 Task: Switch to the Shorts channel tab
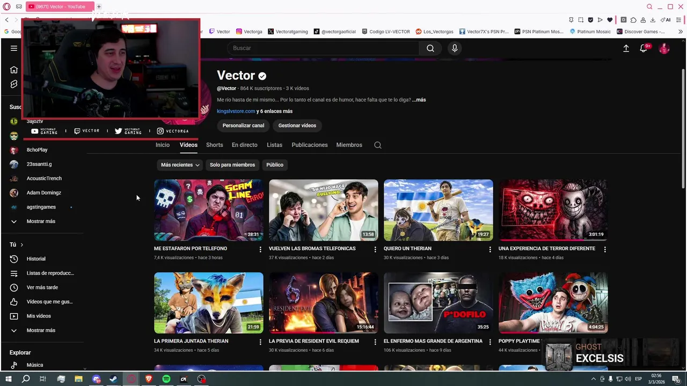(x=214, y=145)
